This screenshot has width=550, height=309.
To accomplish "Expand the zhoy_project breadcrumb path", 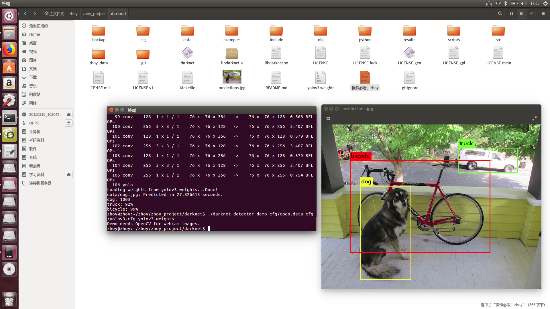I will pyautogui.click(x=94, y=13).
